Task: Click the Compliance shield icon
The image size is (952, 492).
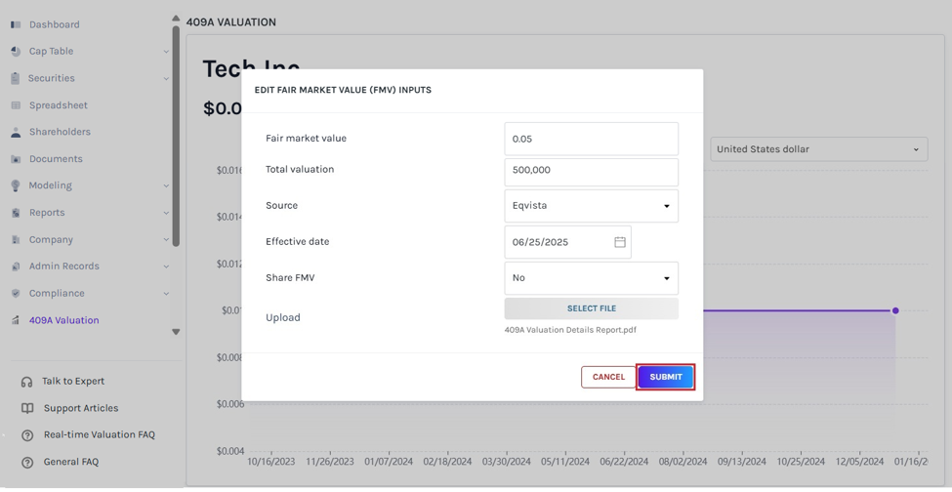Action: point(16,294)
